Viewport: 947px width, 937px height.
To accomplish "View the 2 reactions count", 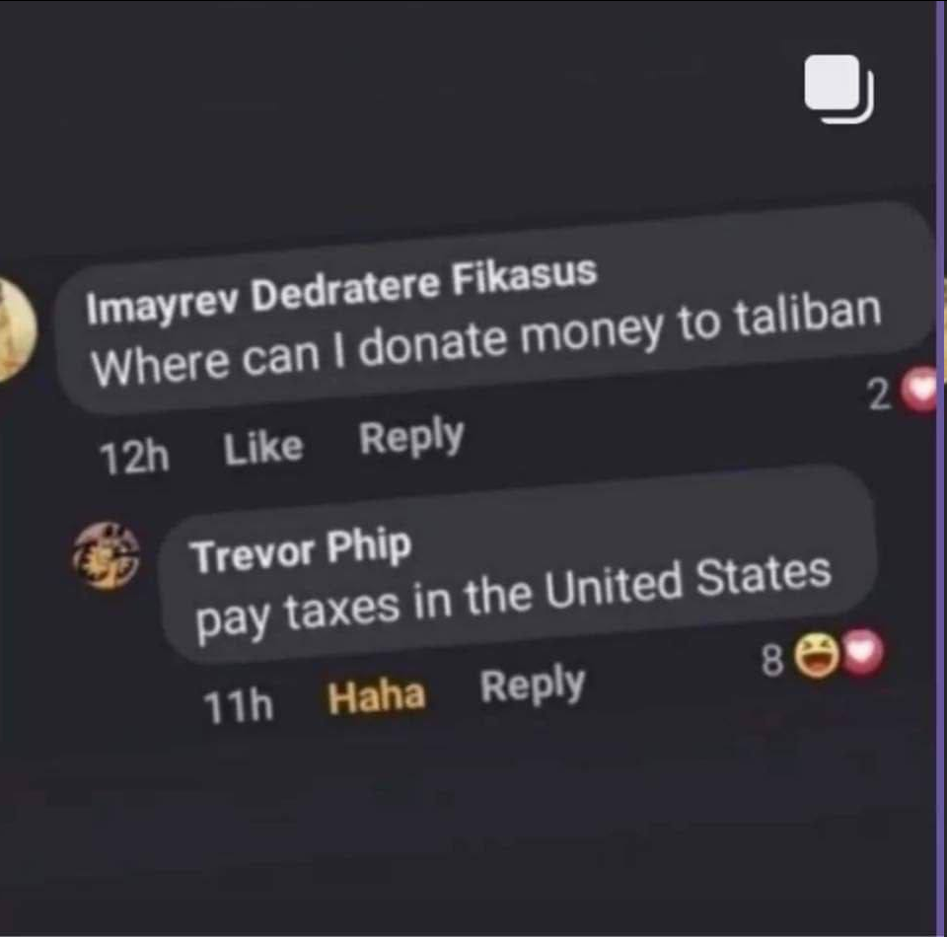I will (879, 396).
